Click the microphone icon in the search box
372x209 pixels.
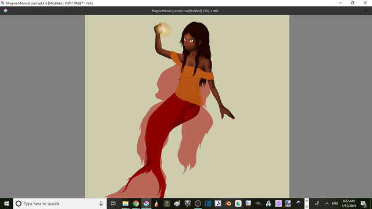pos(101,204)
